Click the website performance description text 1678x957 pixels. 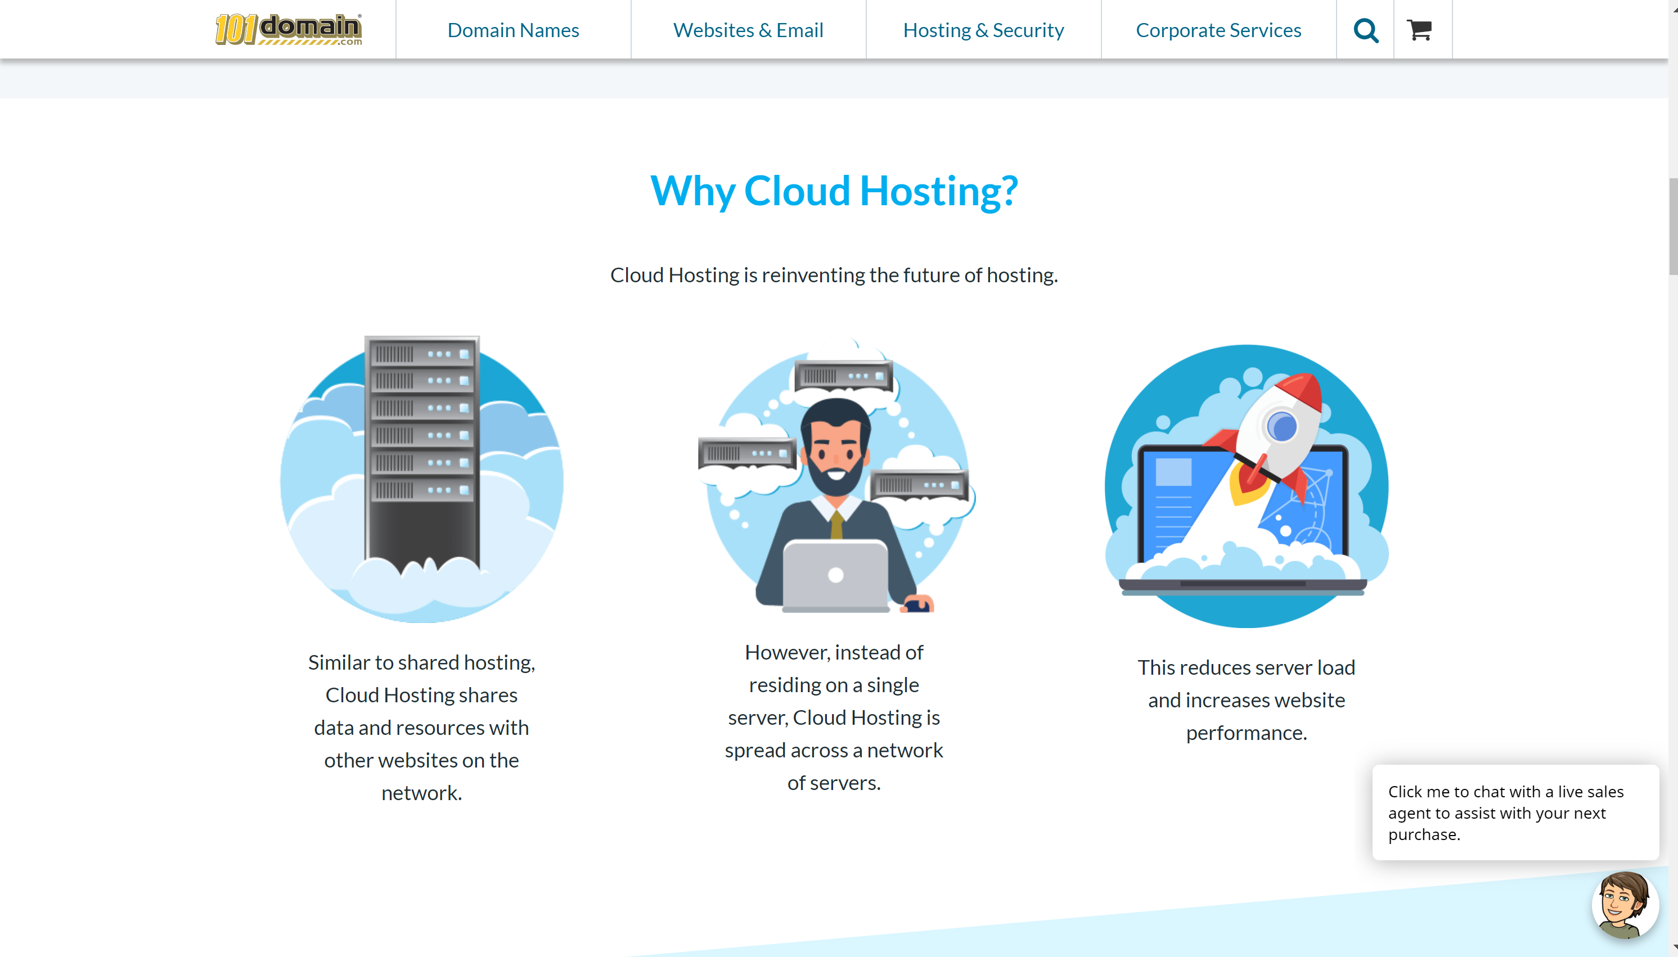(x=1246, y=699)
